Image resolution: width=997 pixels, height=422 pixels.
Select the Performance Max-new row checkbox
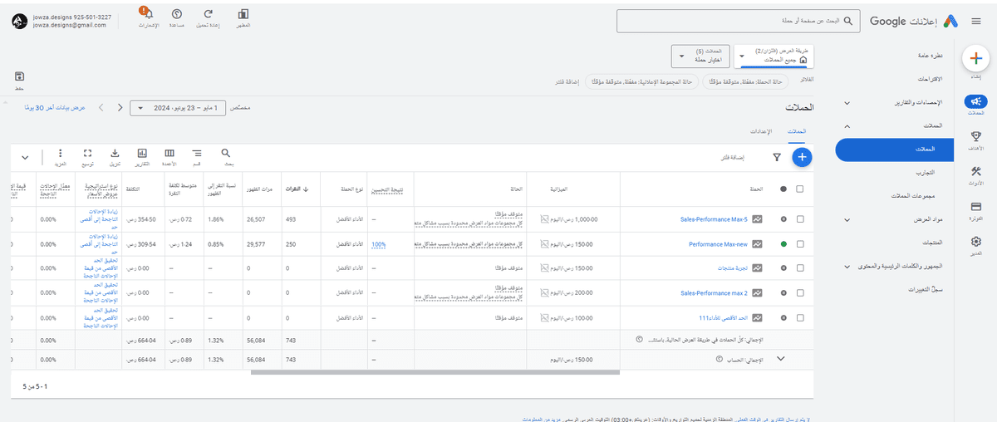click(799, 244)
